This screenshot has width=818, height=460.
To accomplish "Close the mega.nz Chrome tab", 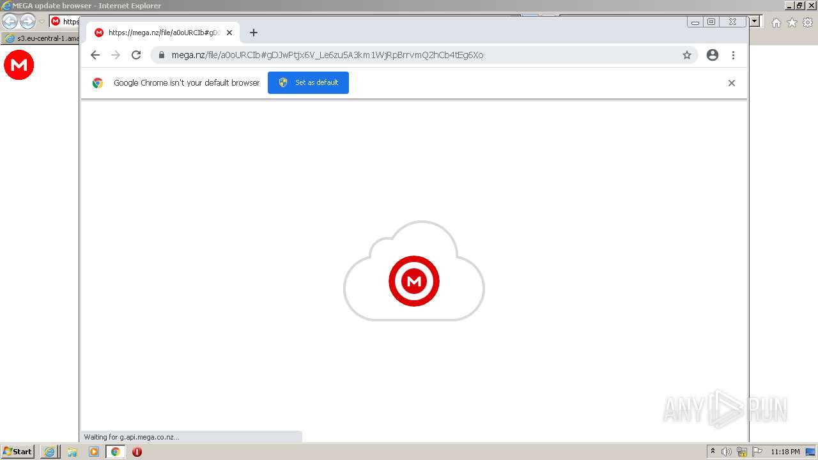I will tap(229, 33).
